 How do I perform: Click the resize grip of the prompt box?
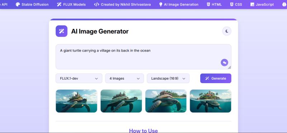click(x=229, y=67)
